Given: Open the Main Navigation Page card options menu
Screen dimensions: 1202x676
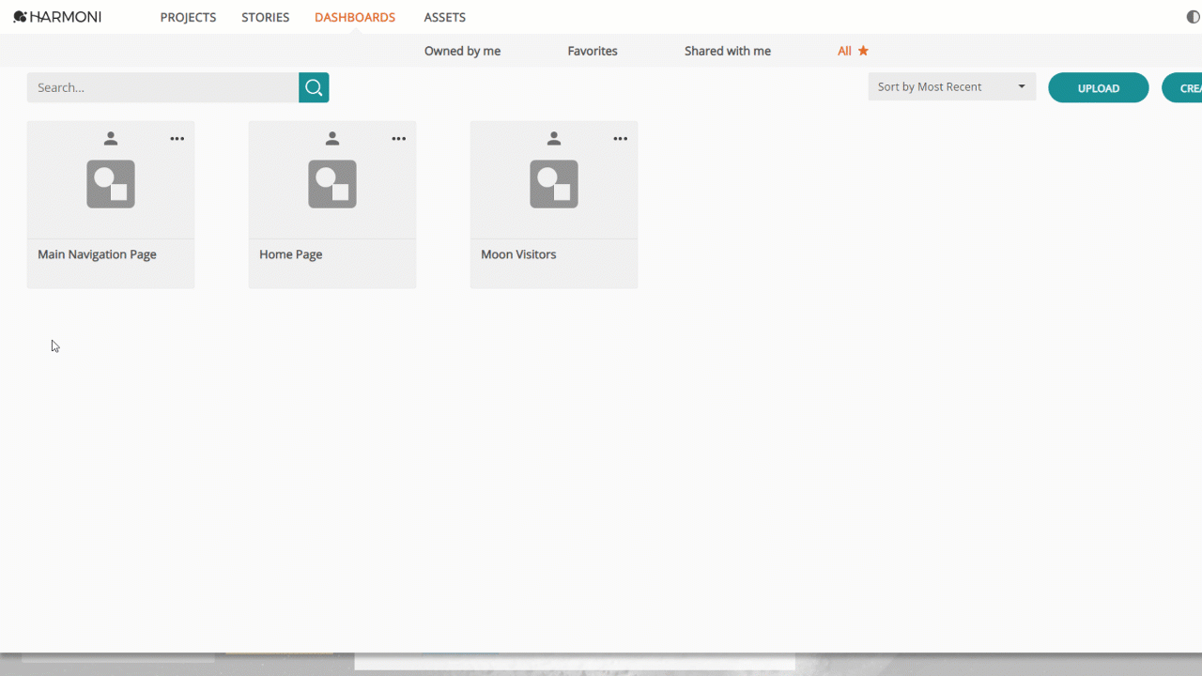Looking at the screenshot, I should [177, 138].
